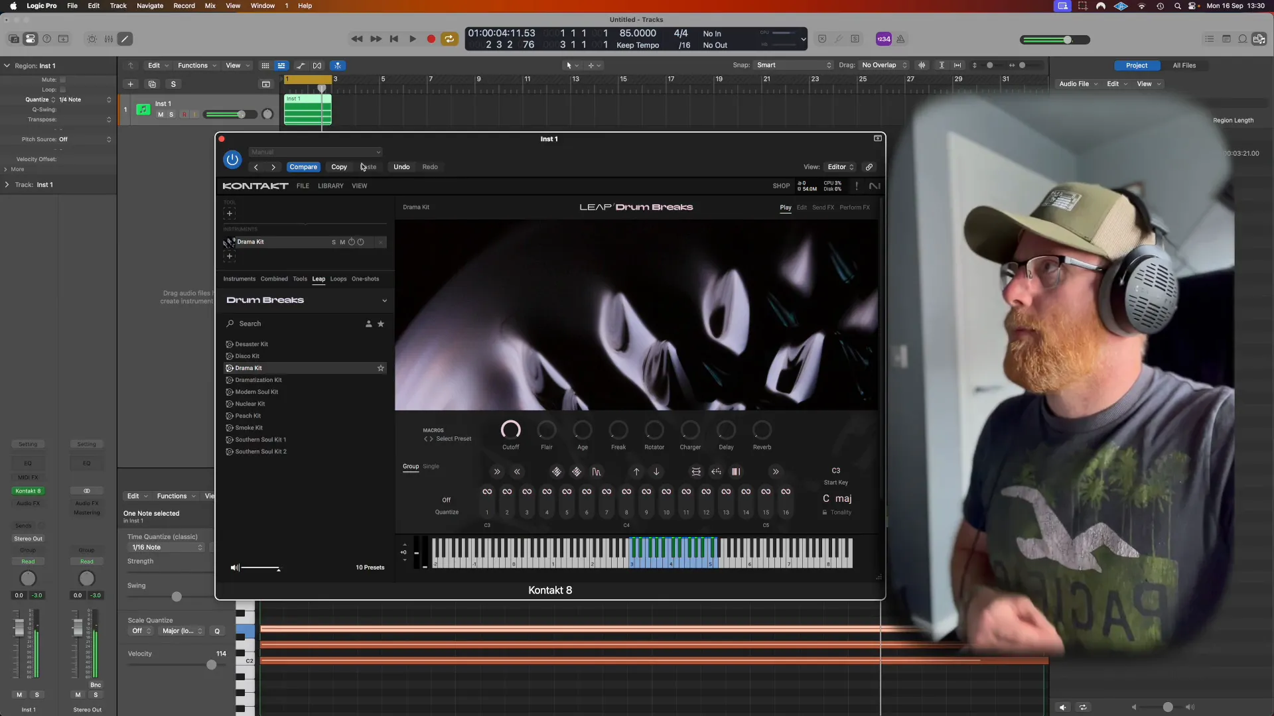1274x716 pixels.
Task: Open the Edit tab in Leap
Action: (x=802, y=208)
